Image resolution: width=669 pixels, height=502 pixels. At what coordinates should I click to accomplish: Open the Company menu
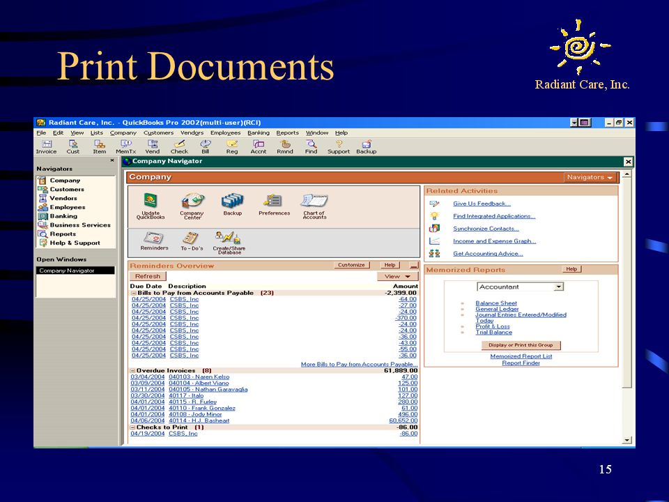click(123, 132)
